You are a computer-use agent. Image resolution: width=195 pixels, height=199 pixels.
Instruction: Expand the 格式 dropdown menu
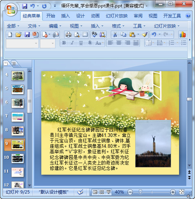[118, 26]
